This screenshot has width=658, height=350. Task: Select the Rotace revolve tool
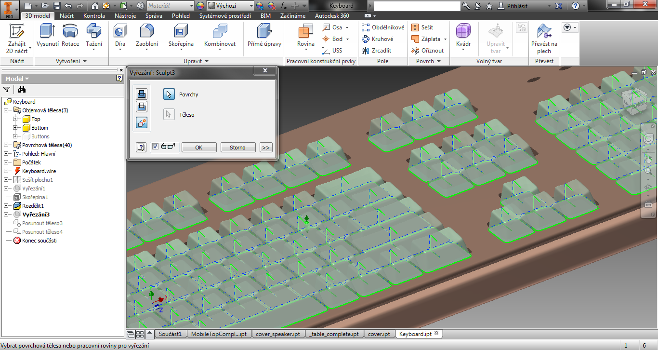pos(70,32)
